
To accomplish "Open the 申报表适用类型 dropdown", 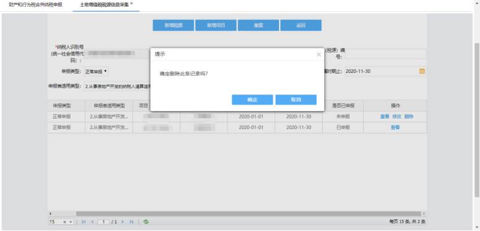I will click(x=118, y=86).
